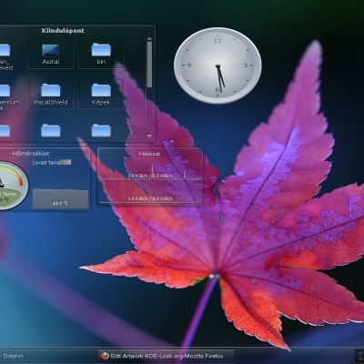Image resolution: width=364 pixels, height=364 pixels.
Task: Click the scrollbar handle in Kiindulópont panel
Action: [149, 65]
